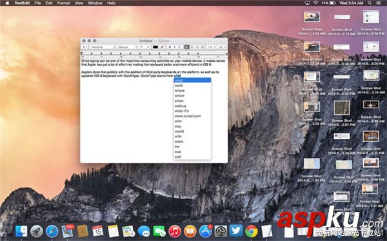Open Messages from the Dock
The width and height of the screenshot is (387, 241).
click(144, 231)
